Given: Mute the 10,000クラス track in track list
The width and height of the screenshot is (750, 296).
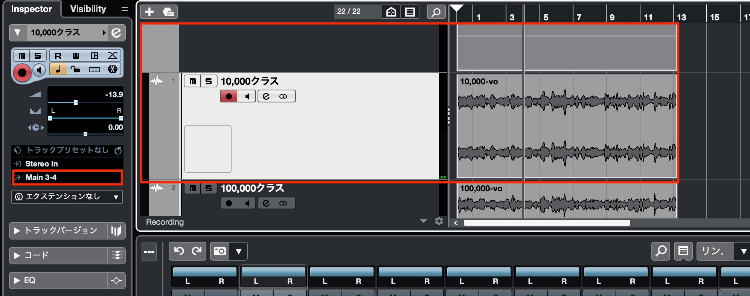Looking at the screenshot, I should tap(193, 81).
